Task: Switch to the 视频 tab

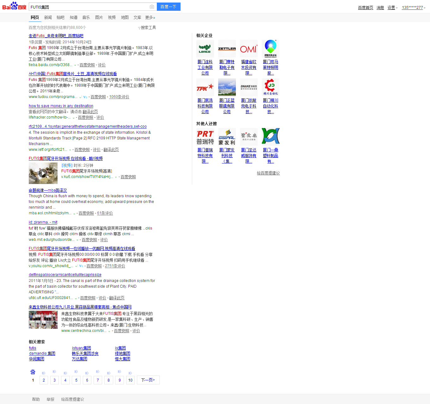Action: (x=112, y=17)
